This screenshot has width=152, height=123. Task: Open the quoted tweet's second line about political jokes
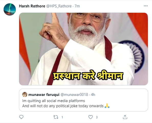click(x=63, y=106)
